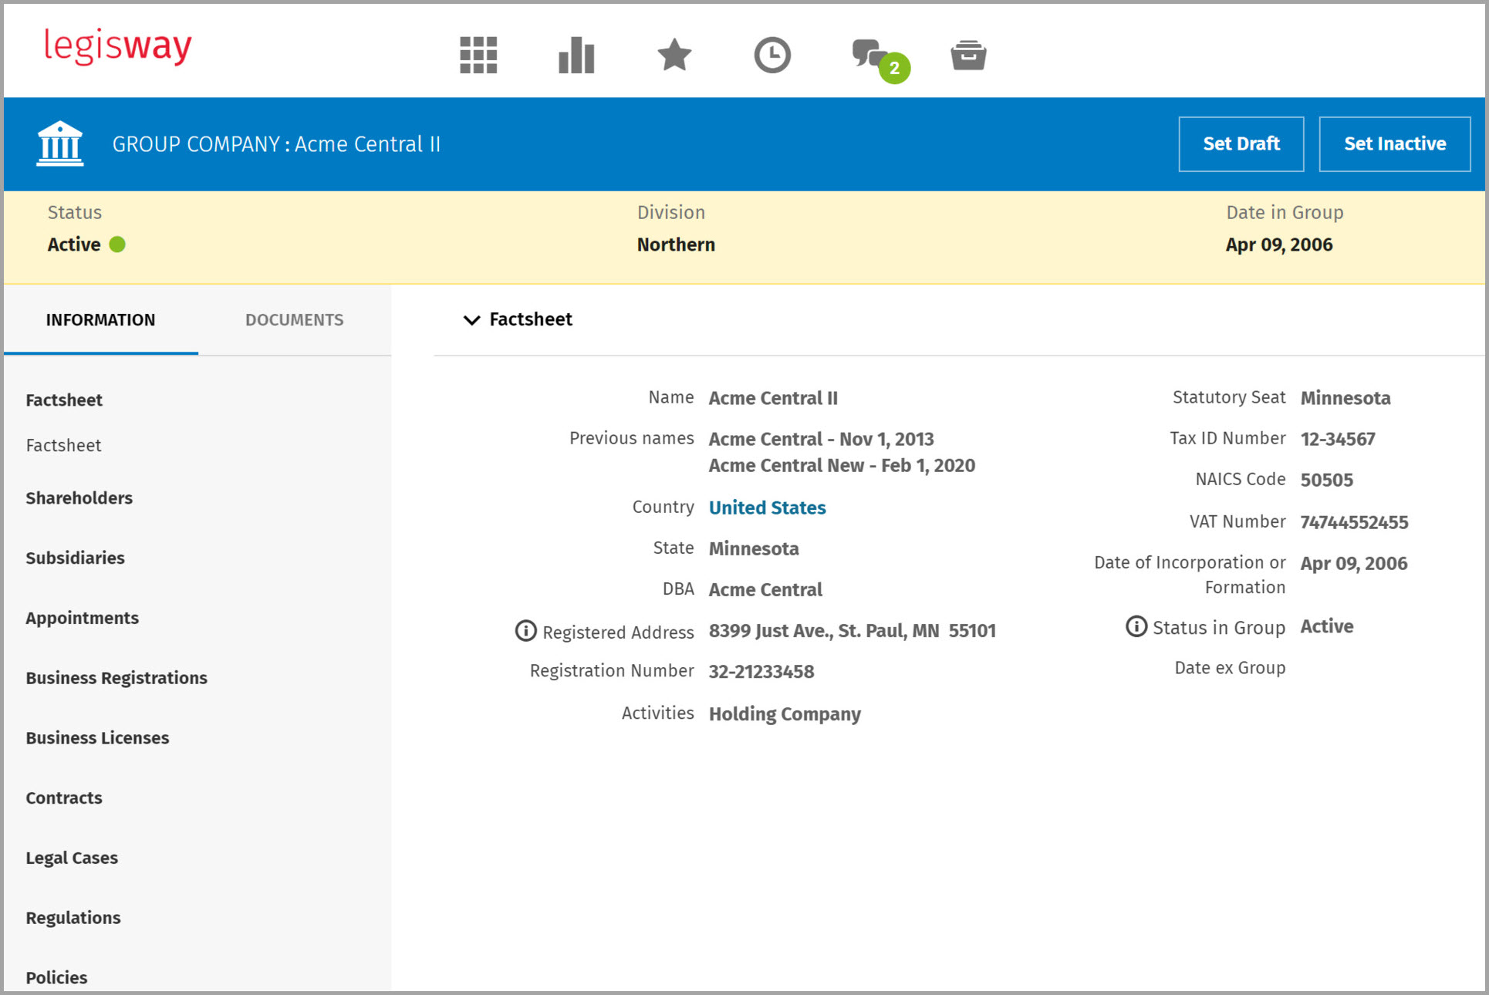Open Subsidiaries section in sidebar

point(75,558)
